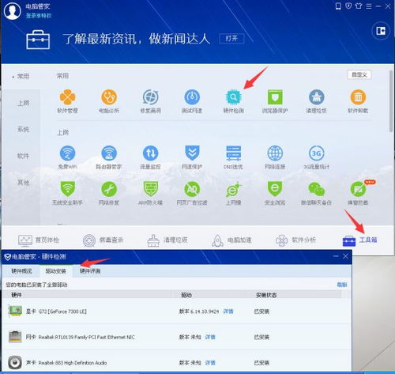Open 详情 details for the GeForce 7300 LE driver
Screen dimensions: 395x374
(x=228, y=312)
